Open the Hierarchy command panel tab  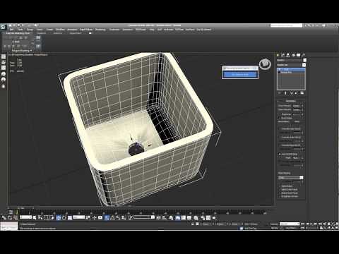[x=288, y=55]
